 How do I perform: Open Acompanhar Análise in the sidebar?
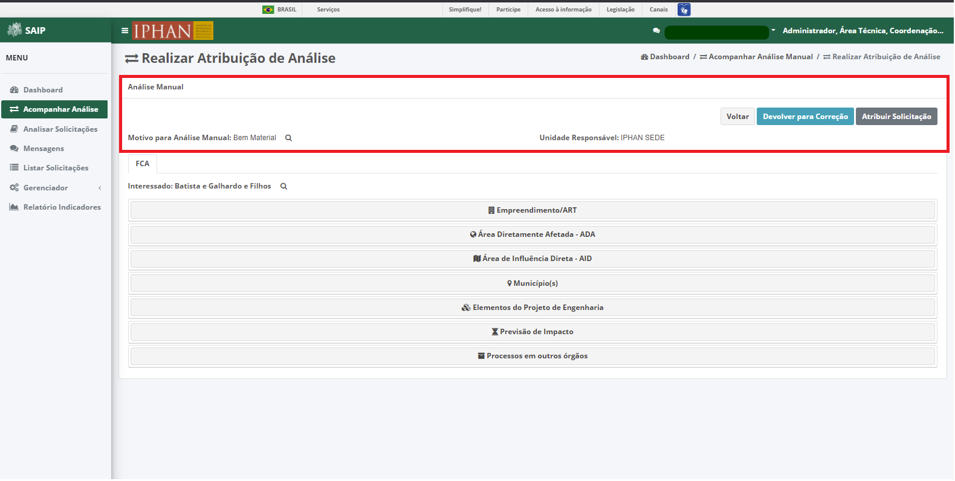point(54,109)
